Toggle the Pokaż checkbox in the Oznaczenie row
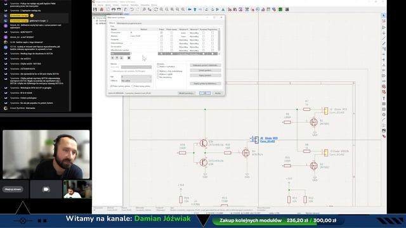The width and height of the screenshot is (406, 228). coord(162,33)
